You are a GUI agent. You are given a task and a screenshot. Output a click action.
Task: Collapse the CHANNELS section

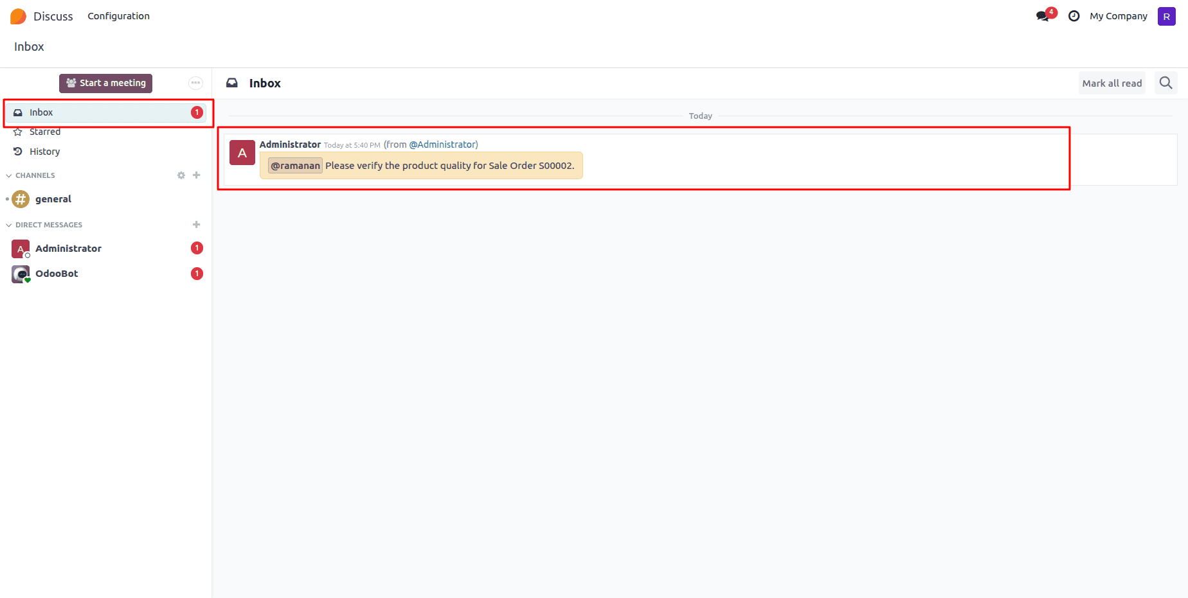click(x=8, y=175)
